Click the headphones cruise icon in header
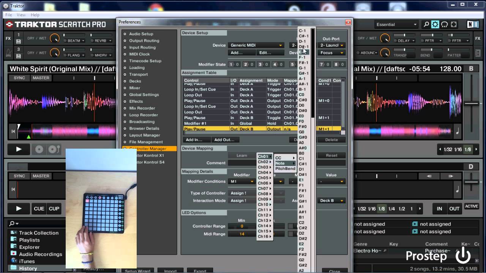This screenshot has width=486, height=273. (444, 25)
